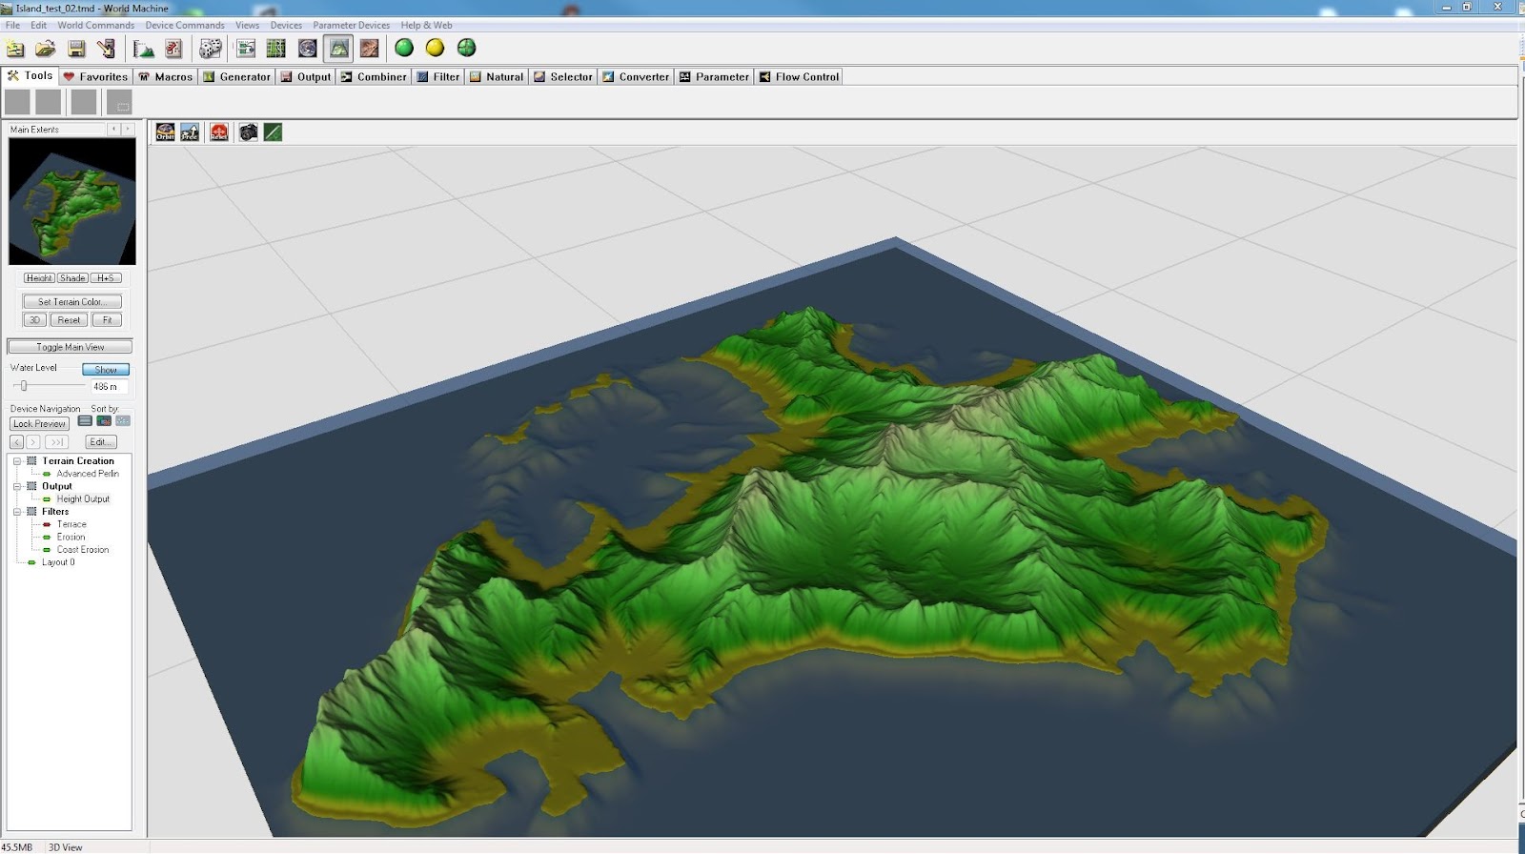Click the green crosshair sphere icon
1525x854 pixels.
pos(467,48)
